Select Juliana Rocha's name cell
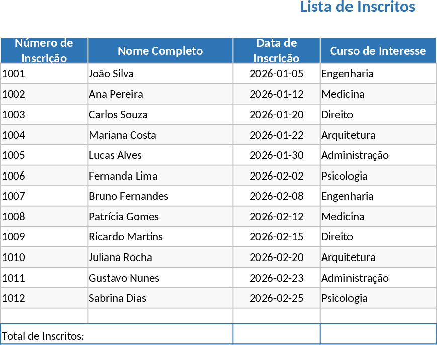 [160, 257]
